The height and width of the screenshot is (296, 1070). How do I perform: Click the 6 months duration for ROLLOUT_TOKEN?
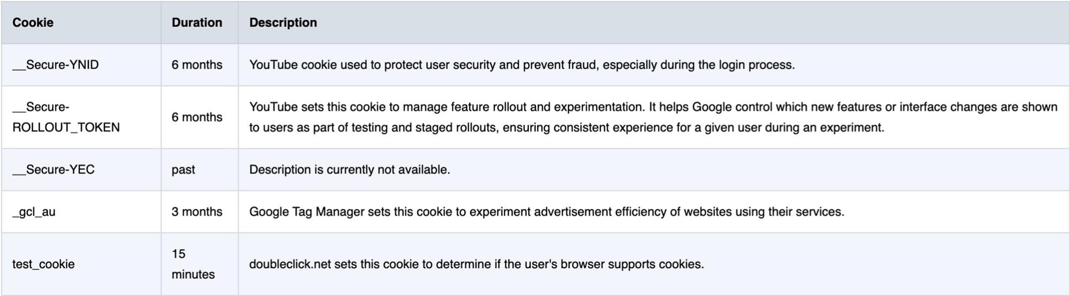pyautogui.click(x=197, y=117)
